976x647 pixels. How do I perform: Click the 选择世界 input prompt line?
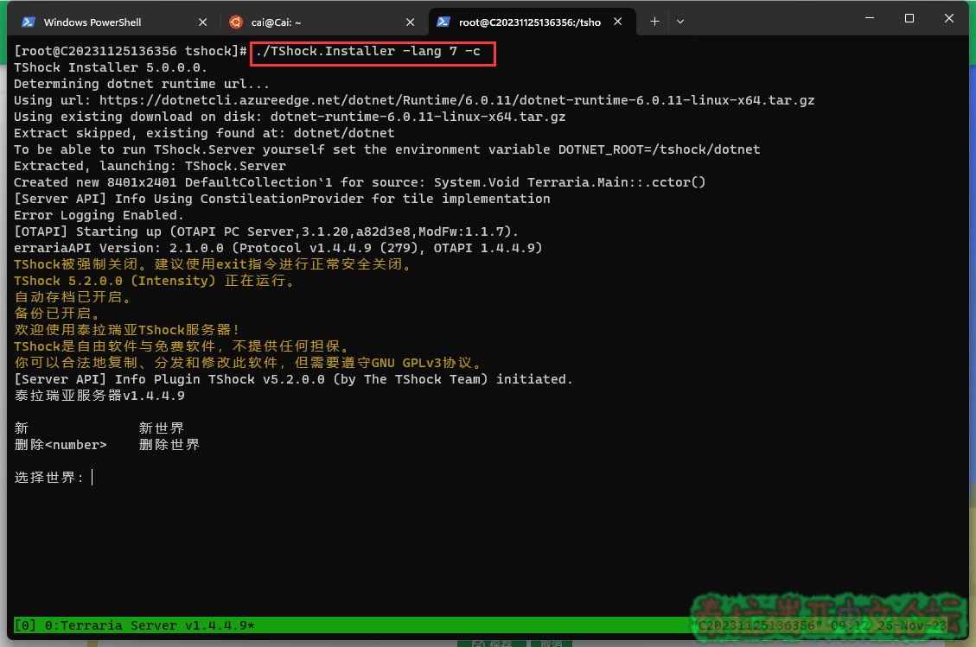pyautogui.click(x=54, y=477)
